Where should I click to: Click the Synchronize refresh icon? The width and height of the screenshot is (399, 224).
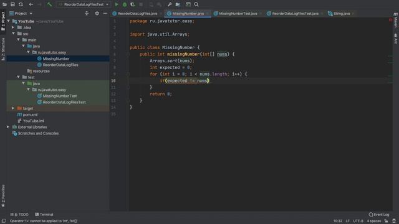coord(21,4)
